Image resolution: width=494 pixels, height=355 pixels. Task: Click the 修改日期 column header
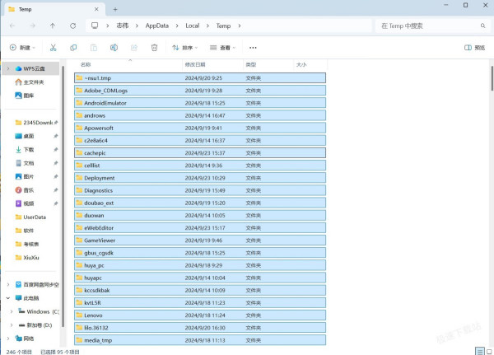click(x=195, y=63)
